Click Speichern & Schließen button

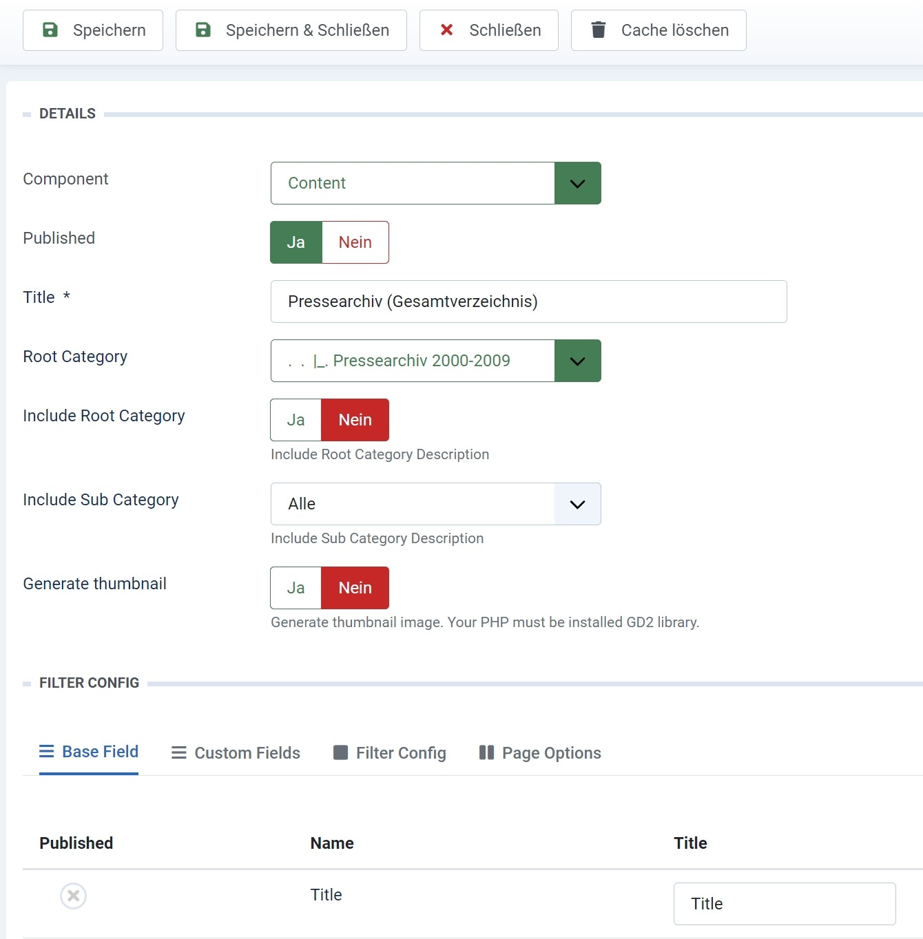pos(291,30)
